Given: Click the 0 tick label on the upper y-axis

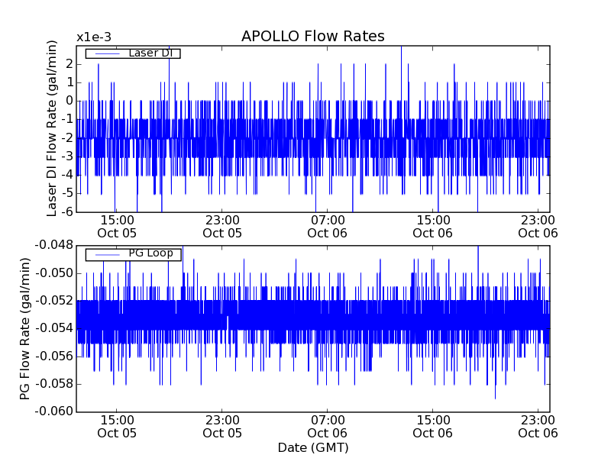Looking at the screenshot, I should pos(69,100).
